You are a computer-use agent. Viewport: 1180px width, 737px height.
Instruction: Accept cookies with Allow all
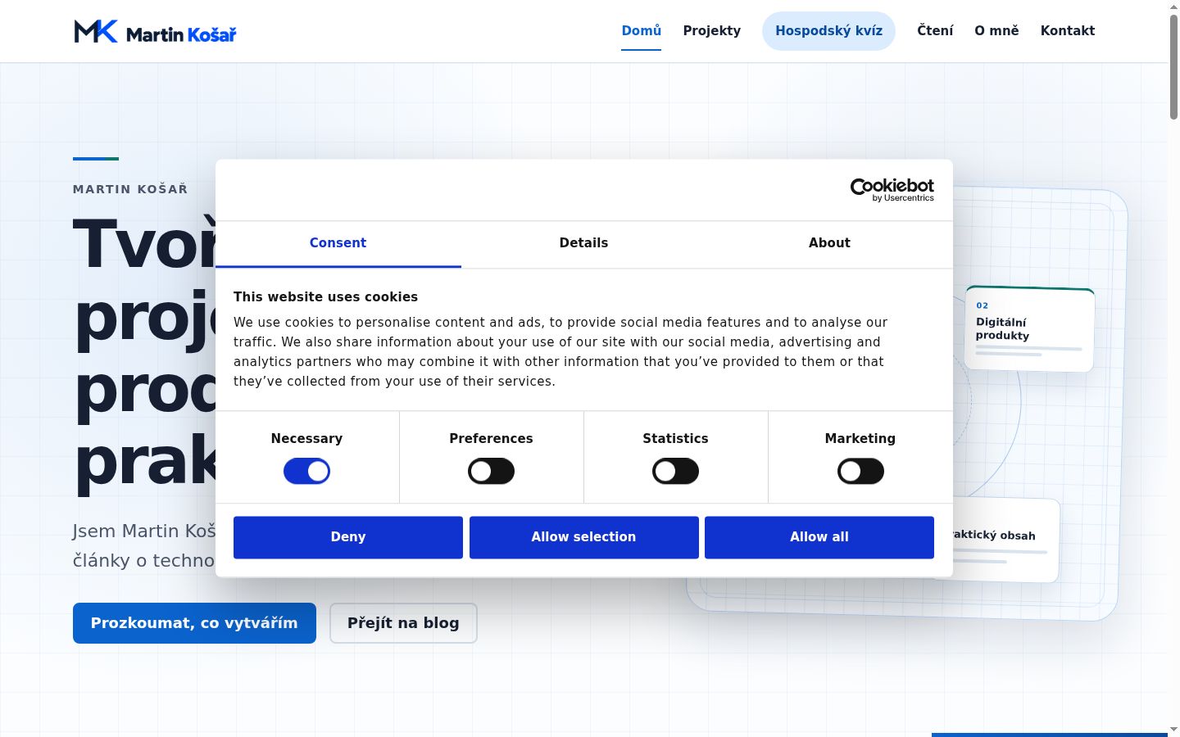click(819, 537)
